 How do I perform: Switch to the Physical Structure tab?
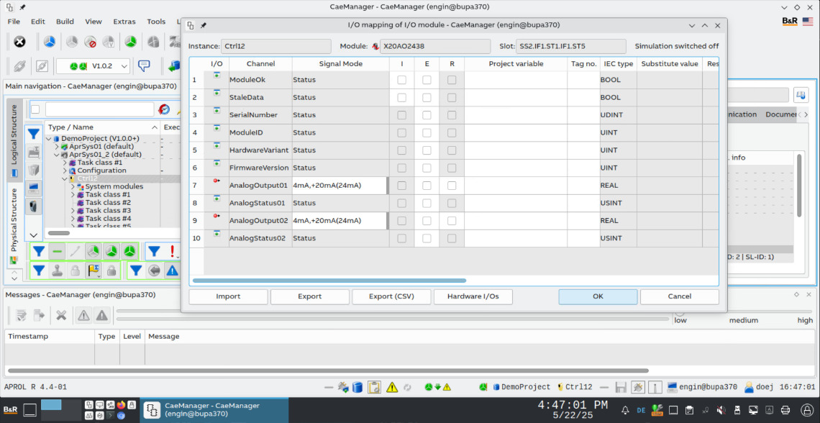pos(14,220)
